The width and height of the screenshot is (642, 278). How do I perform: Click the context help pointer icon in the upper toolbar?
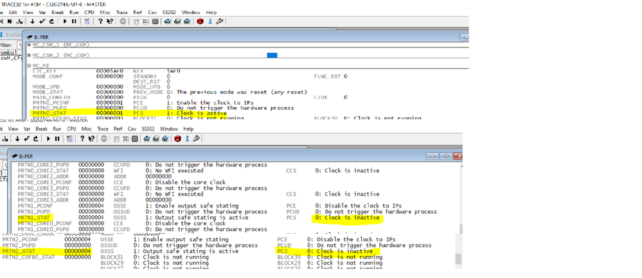pyautogui.click(x=110, y=21)
